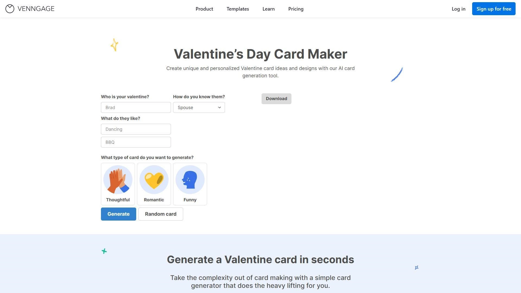
Task: Select the Romantic yellow heart icon
Action: 154,180
